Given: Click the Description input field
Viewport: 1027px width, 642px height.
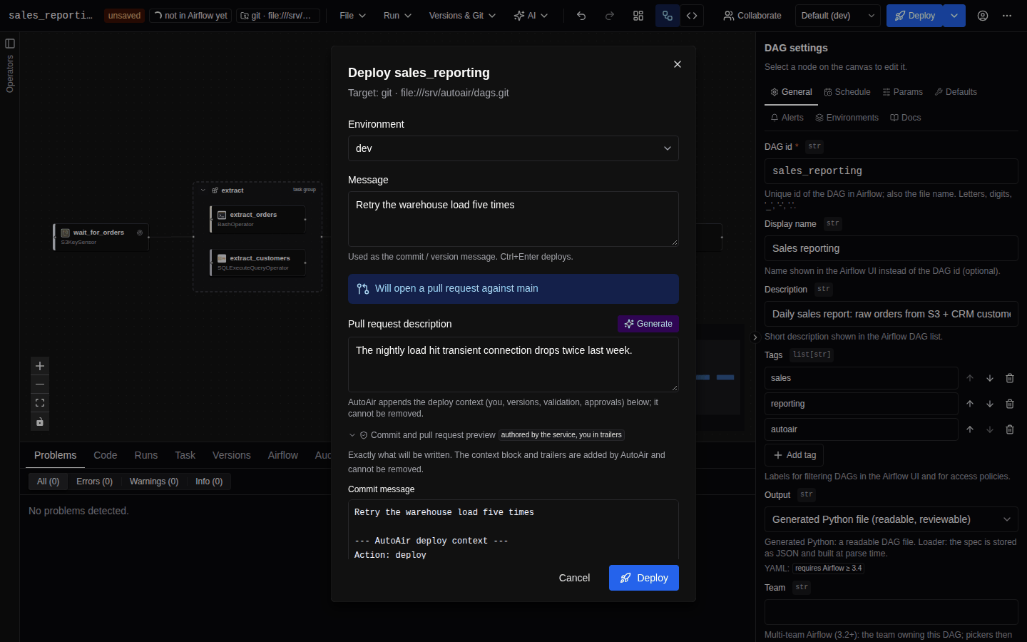Looking at the screenshot, I should coord(891,314).
